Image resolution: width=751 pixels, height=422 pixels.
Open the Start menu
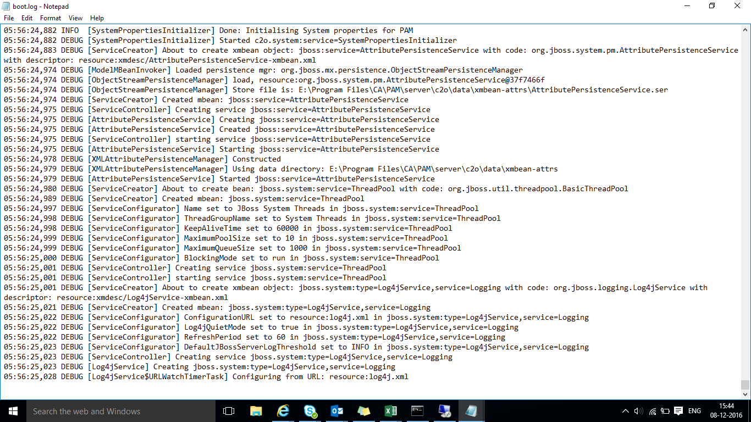pyautogui.click(x=13, y=410)
